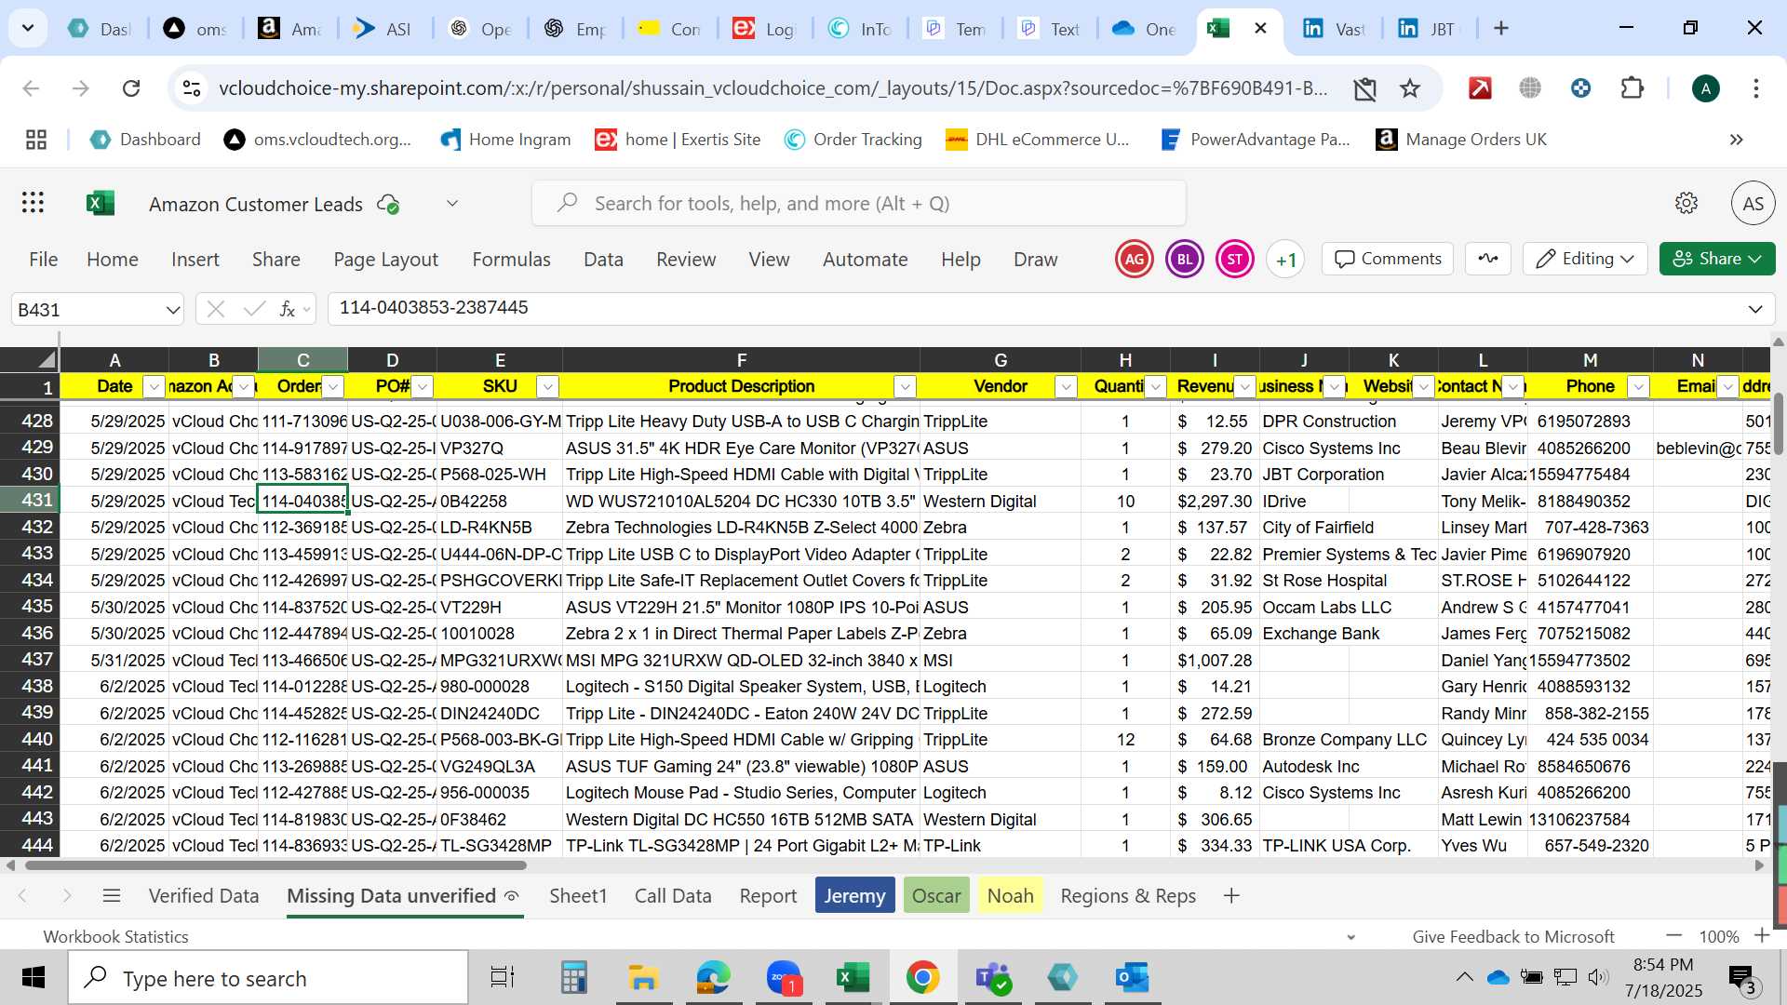This screenshot has height=1005, width=1787.
Task: Click the Comments button
Action: click(x=1388, y=259)
